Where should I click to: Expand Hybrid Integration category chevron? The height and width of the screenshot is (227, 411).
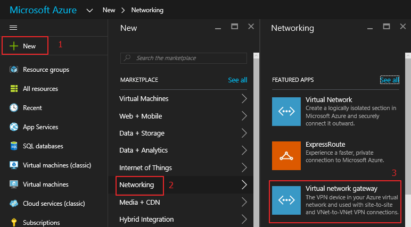(x=244, y=219)
